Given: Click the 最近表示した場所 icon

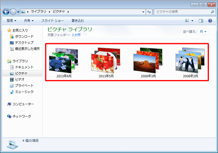Looking at the screenshot, I should (11, 49).
